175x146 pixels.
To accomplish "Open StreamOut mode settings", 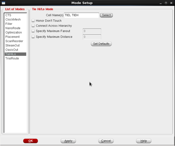I will pyautogui.click(x=12, y=45).
